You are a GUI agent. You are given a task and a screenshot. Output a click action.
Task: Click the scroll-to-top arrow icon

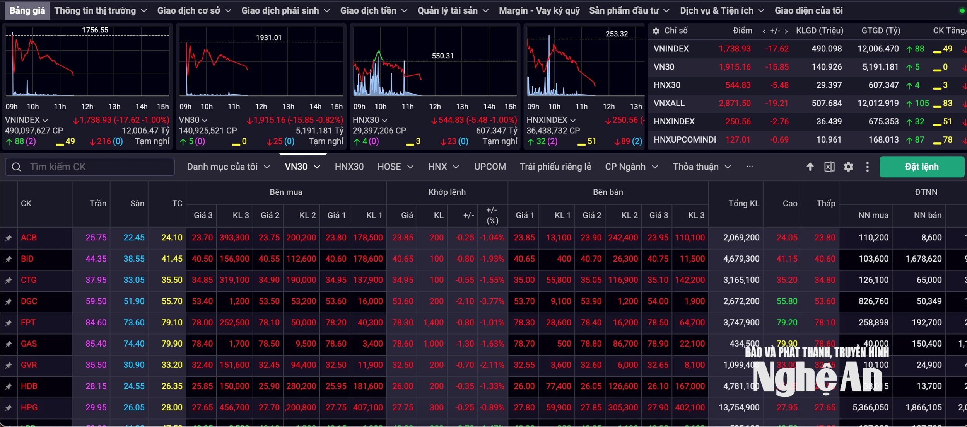[x=810, y=167]
